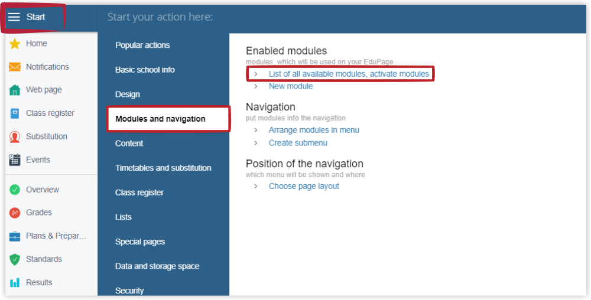Open the Class register notebook icon
Viewport: 591px width, 300px height.
coord(15,113)
